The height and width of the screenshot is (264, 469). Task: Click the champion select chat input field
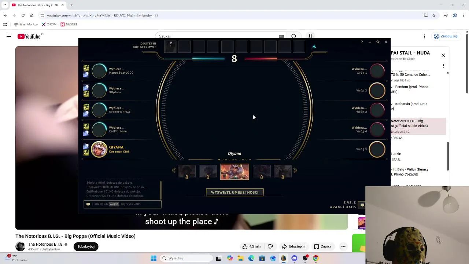pos(122,204)
